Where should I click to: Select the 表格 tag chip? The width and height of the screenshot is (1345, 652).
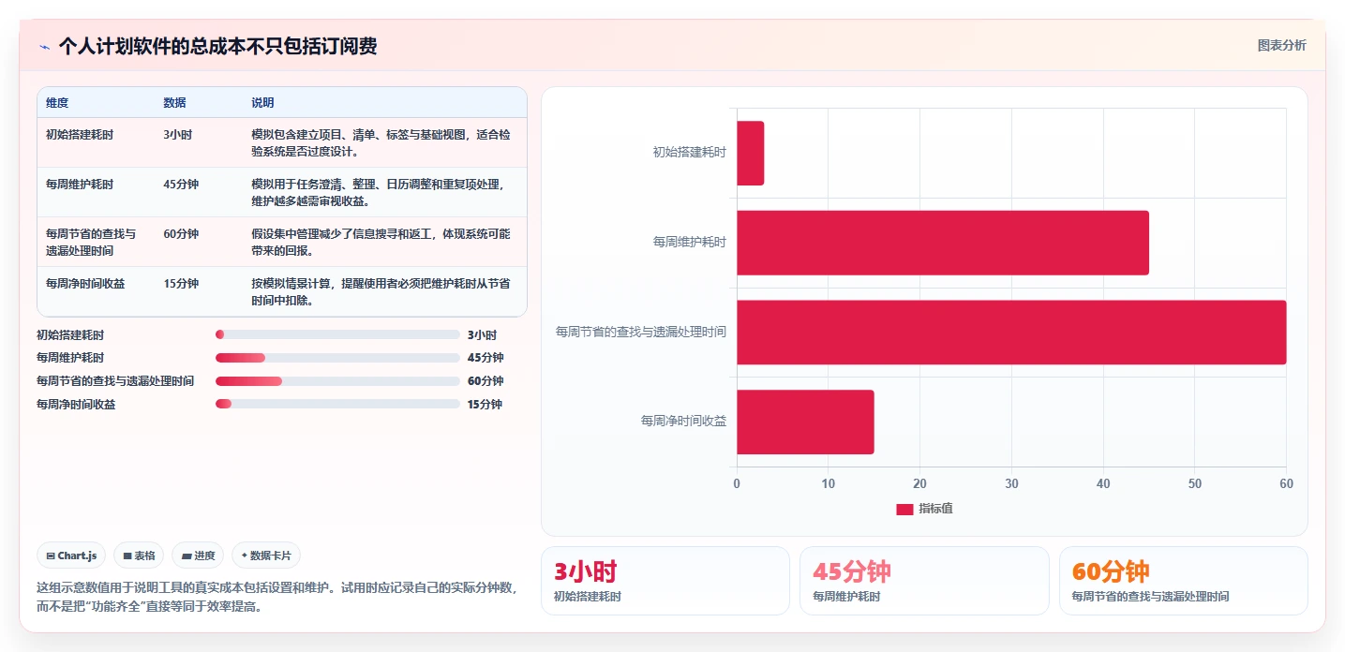click(x=139, y=556)
